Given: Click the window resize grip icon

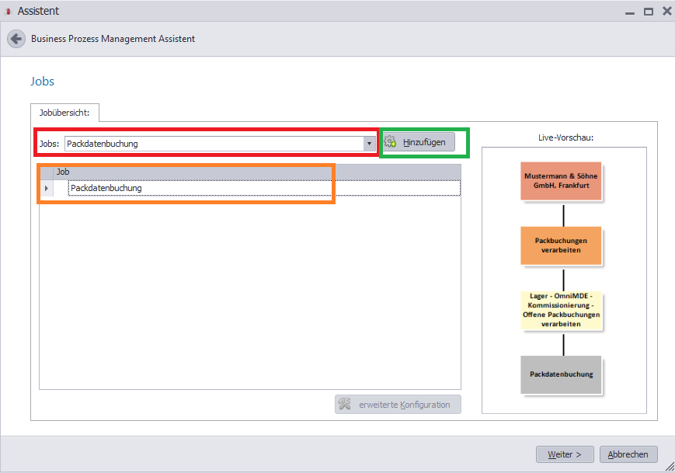Looking at the screenshot, I should click(x=670, y=466).
